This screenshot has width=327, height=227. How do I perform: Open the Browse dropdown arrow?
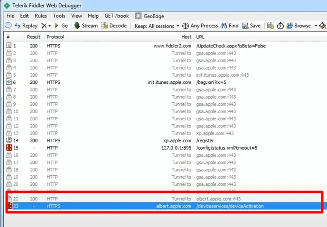tap(316, 26)
